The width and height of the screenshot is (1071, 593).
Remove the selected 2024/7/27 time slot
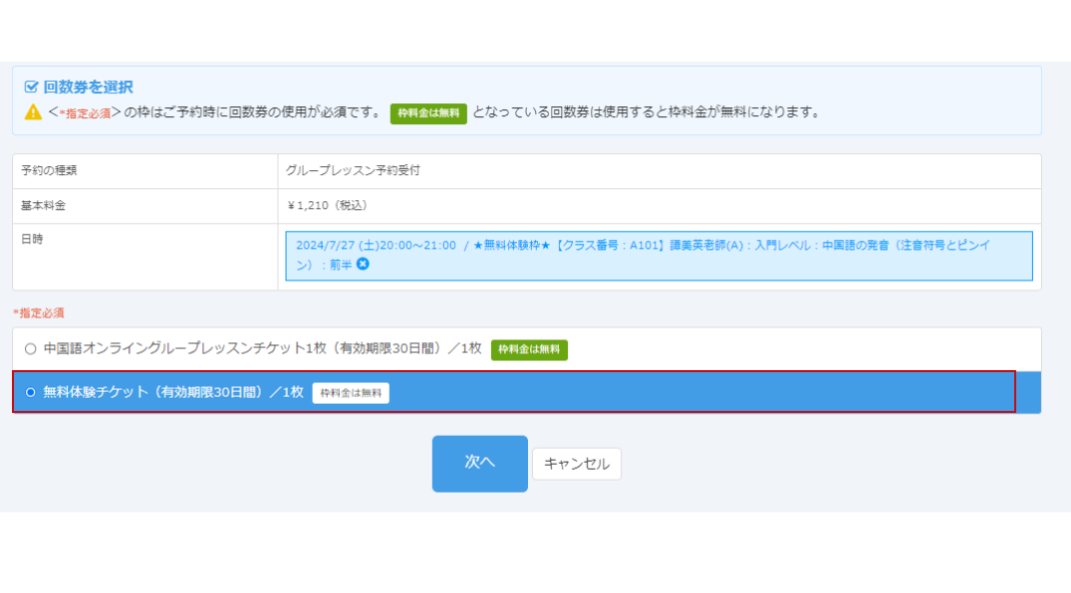(363, 264)
